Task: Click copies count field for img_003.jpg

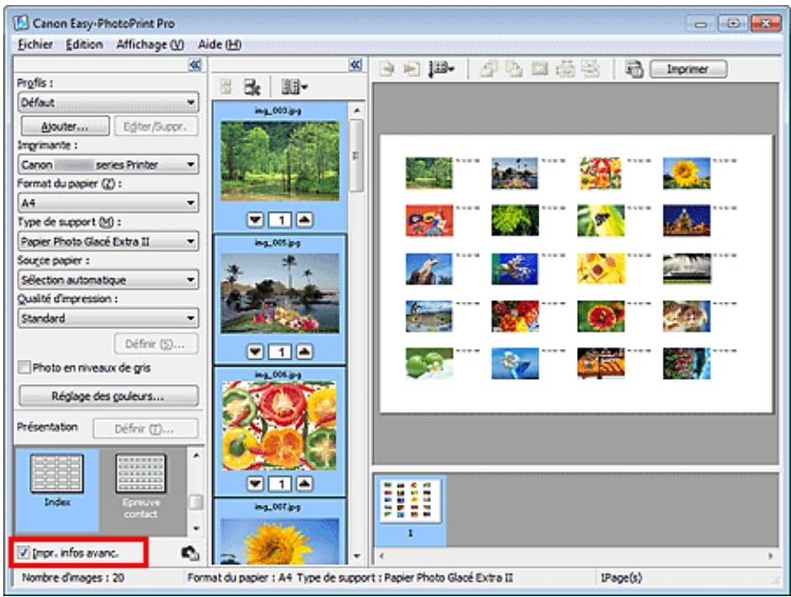Action: [280, 220]
